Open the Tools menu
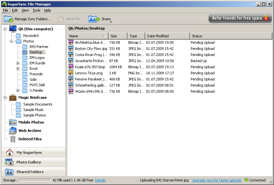 (x=36, y=10)
